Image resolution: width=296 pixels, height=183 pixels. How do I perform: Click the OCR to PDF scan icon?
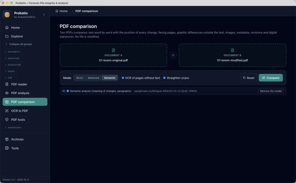pos(7,111)
